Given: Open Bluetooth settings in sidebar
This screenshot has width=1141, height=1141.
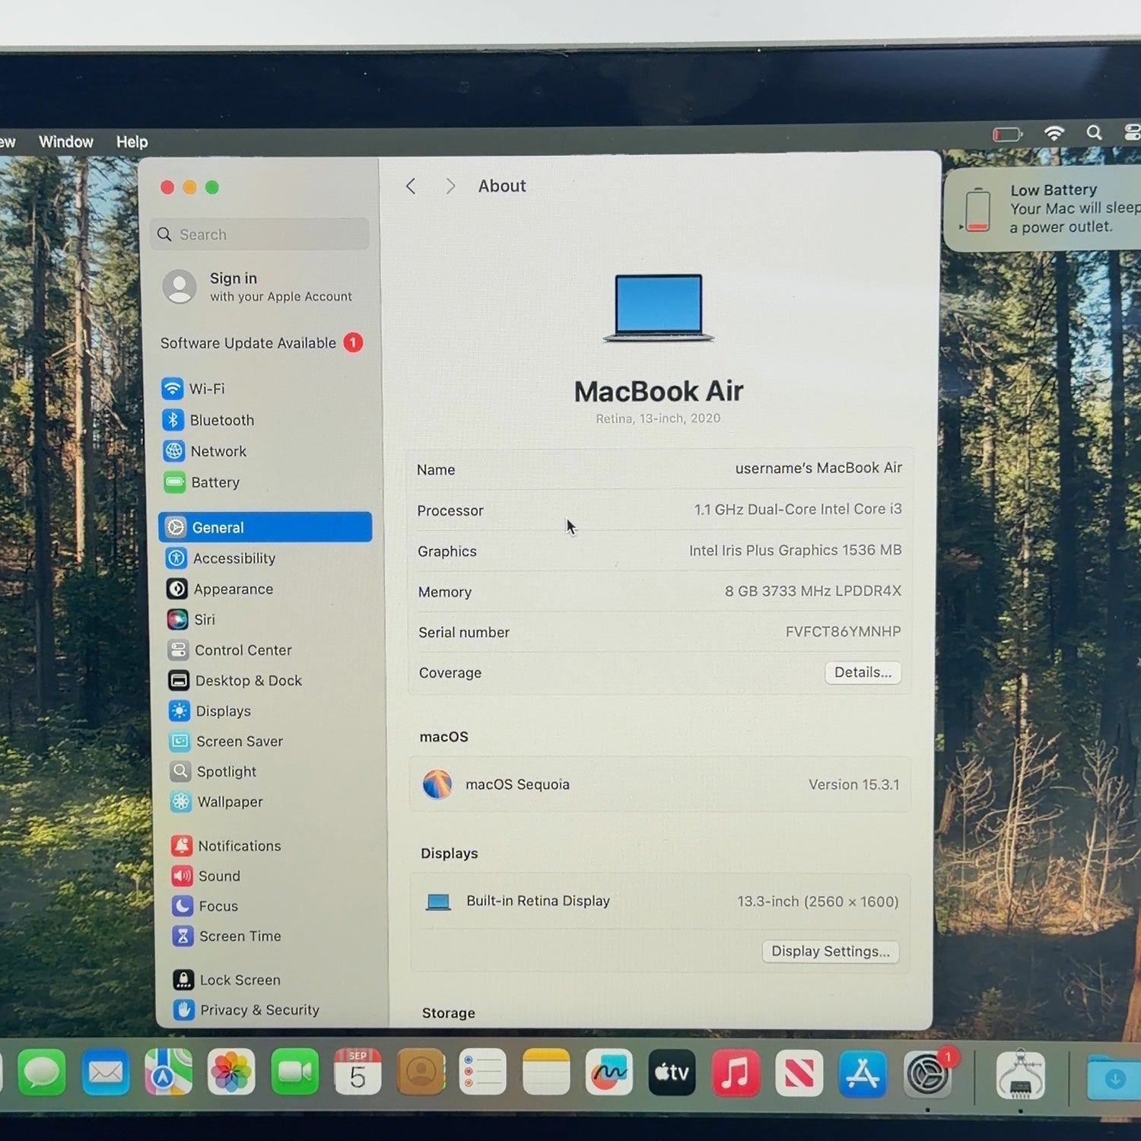Looking at the screenshot, I should pyautogui.click(x=208, y=420).
